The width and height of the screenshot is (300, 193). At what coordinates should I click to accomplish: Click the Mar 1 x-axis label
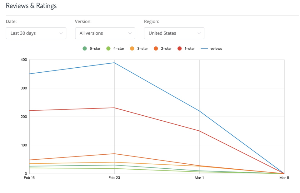pos(199,178)
